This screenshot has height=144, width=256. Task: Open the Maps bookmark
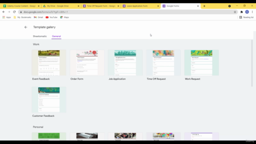(64, 17)
